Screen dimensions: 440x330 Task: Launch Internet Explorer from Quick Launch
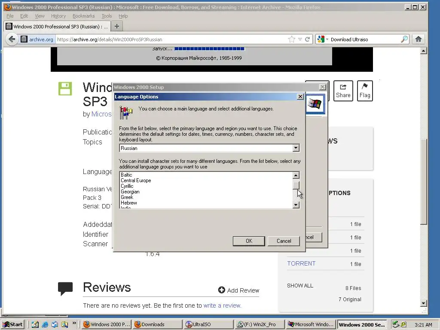click(45, 324)
